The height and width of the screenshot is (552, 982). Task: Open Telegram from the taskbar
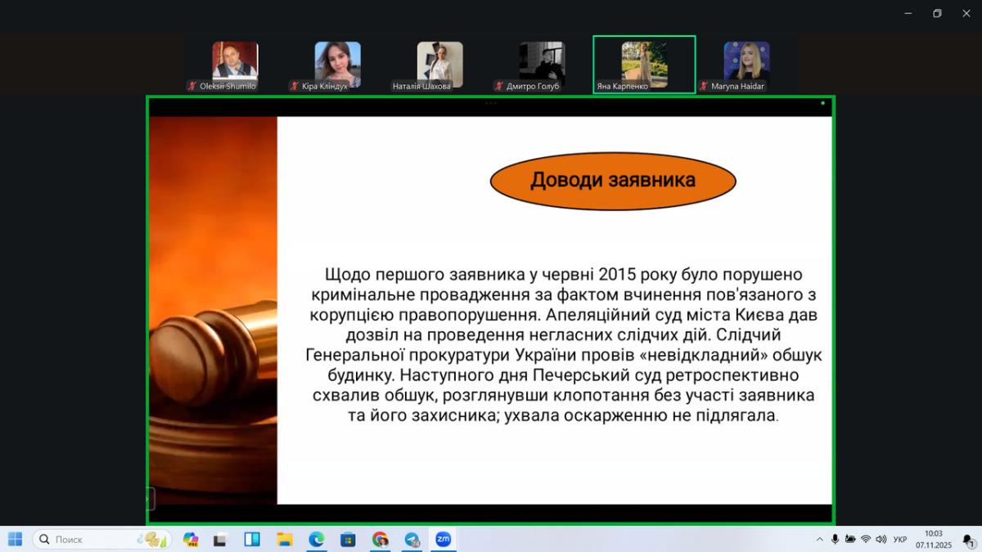[x=412, y=540]
